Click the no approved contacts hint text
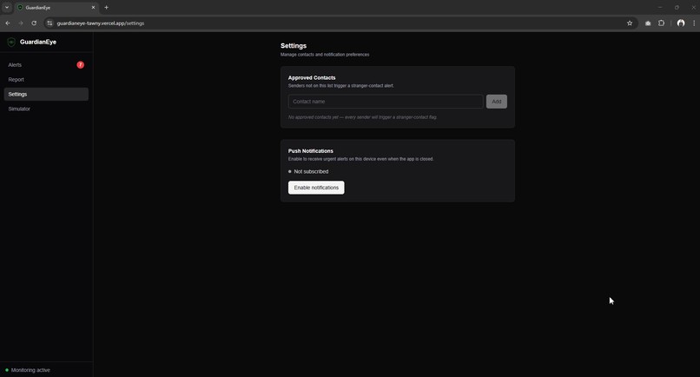 pos(362,117)
